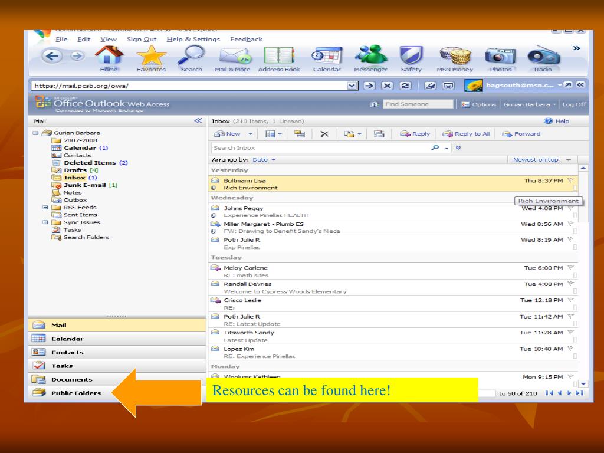
Task: Open the Feedback menu item
Action: tap(246, 40)
